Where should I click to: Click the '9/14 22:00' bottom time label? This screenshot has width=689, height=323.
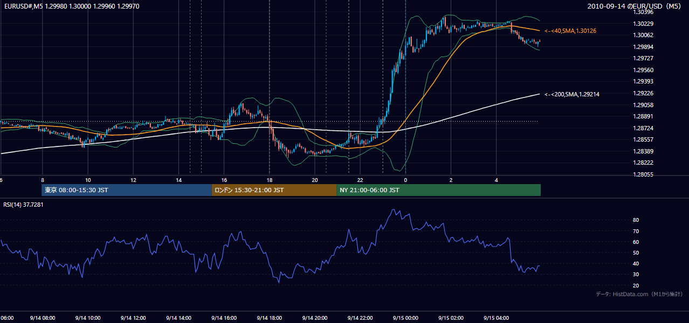(x=360, y=318)
